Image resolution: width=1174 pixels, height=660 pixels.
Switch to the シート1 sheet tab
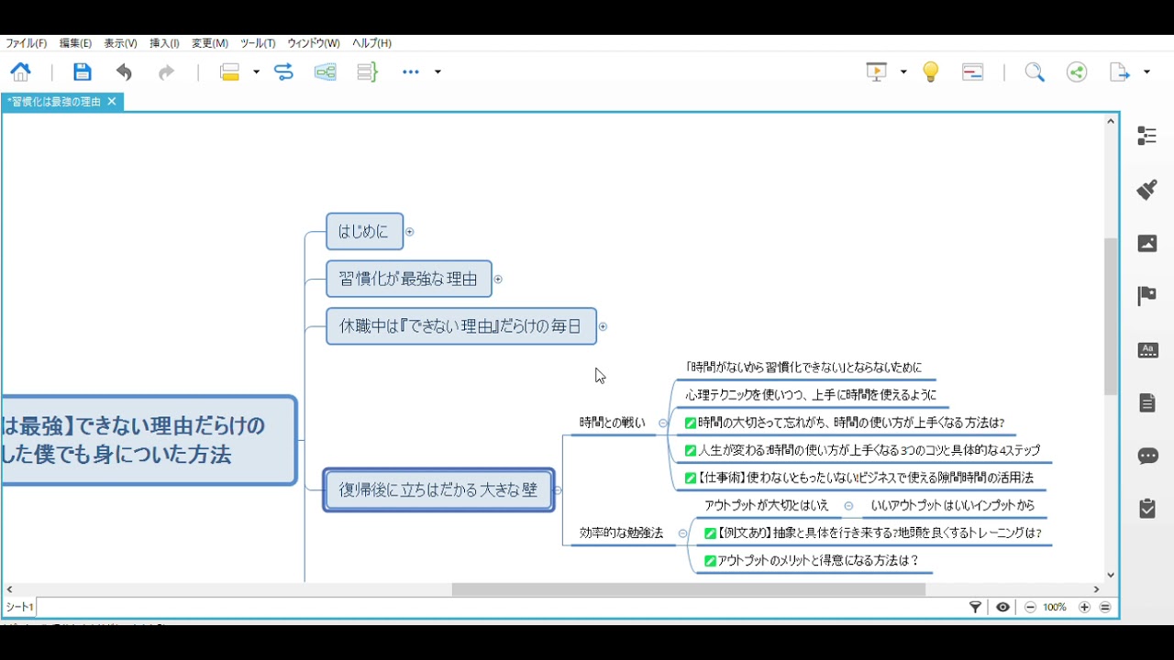tap(19, 608)
